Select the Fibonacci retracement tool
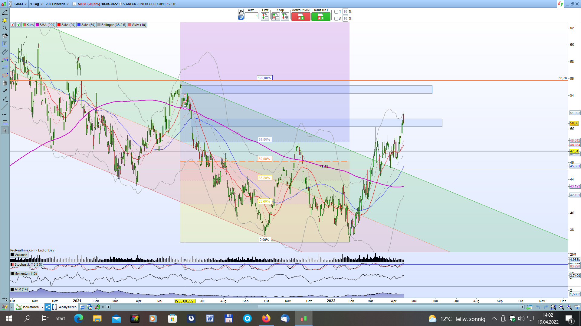Screen dimensions: 581x326 (x=5, y=122)
